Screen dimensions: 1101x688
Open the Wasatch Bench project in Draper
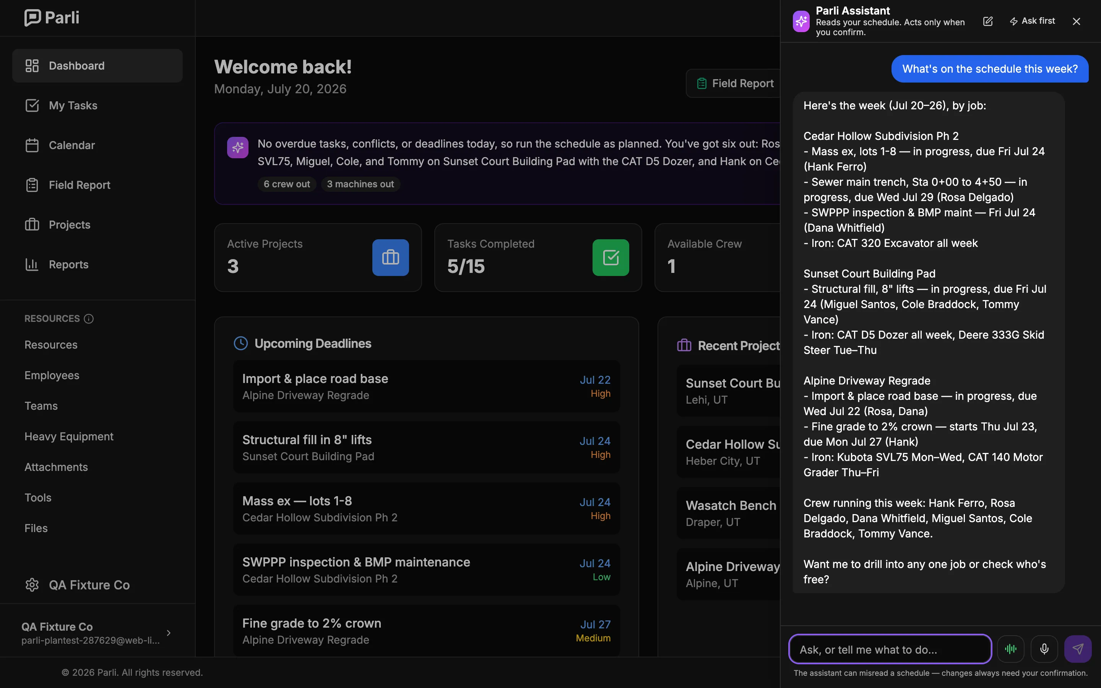click(x=728, y=513)
